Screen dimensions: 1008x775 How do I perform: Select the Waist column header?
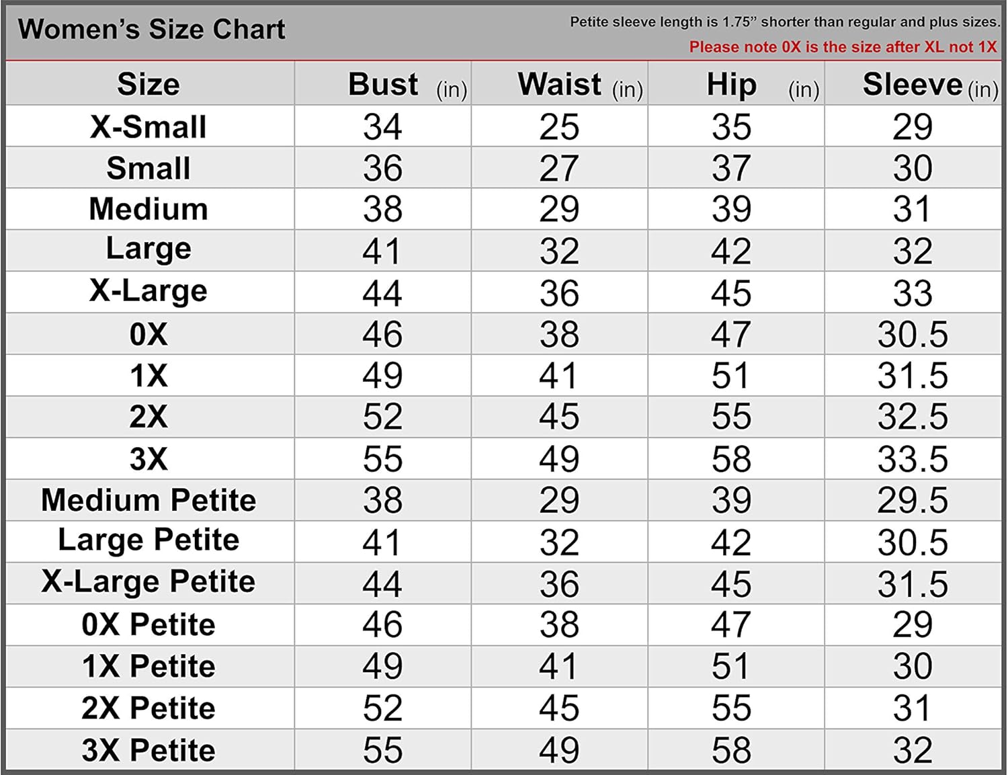tap(560, 85)
